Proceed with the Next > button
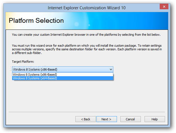 coord(107,119)
